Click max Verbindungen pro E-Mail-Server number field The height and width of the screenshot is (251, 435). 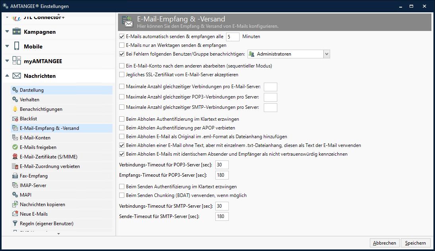click(271, 87)
